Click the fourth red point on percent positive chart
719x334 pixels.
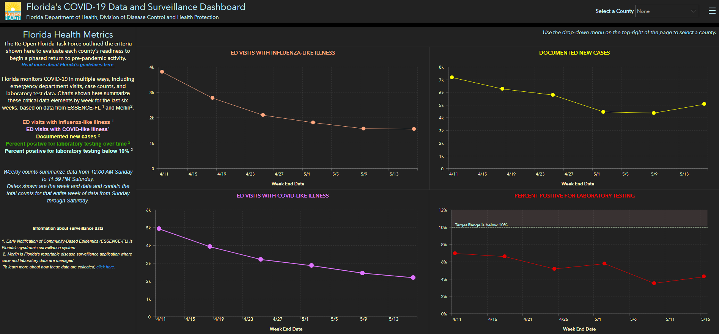604,263
